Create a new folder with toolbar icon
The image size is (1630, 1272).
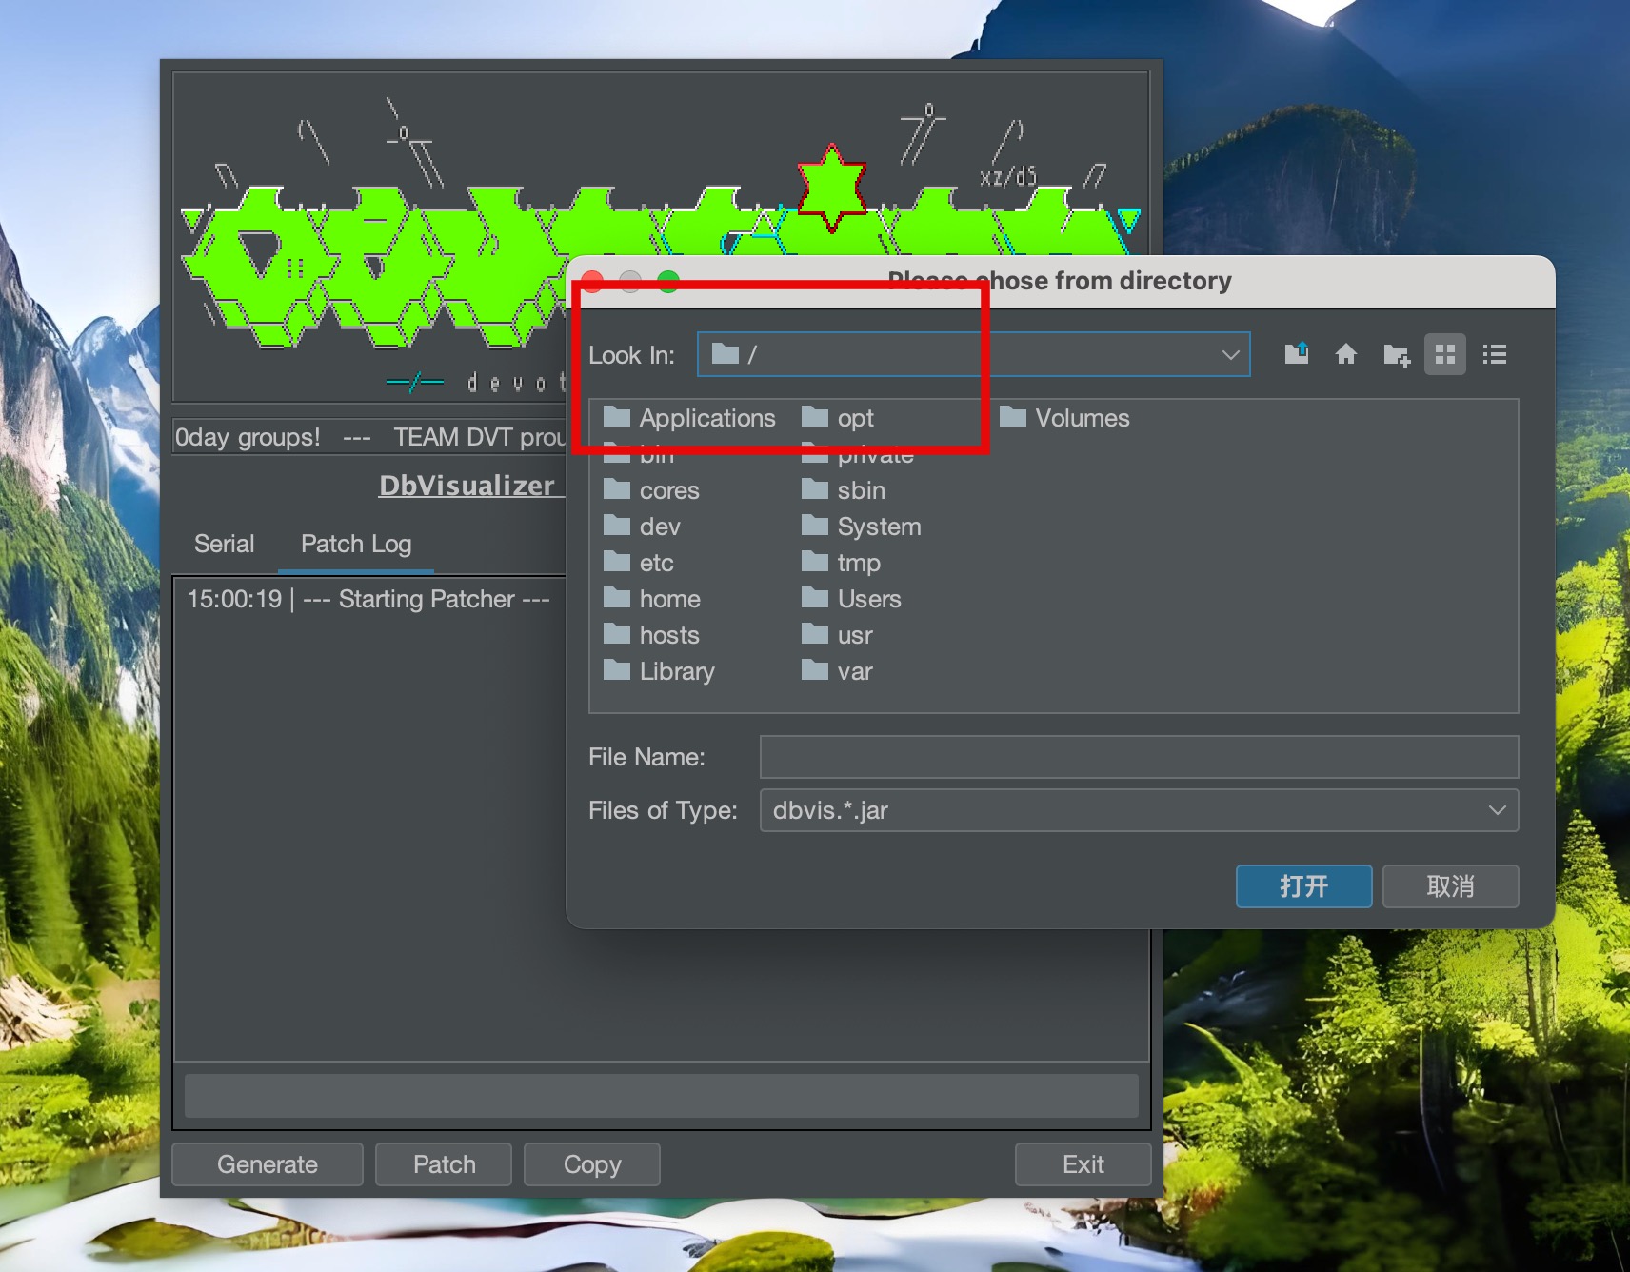click(x=1396, y=354)
